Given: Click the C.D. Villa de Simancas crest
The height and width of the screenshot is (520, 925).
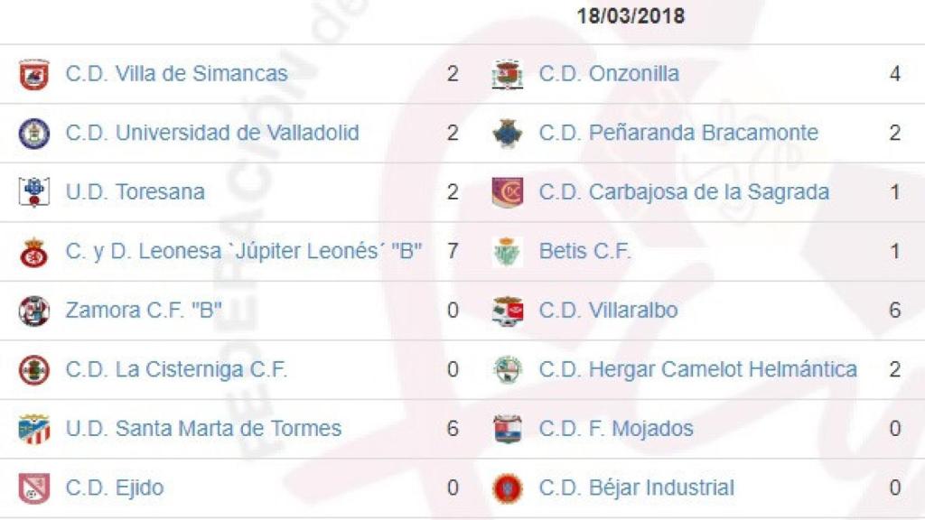Looking at the screenshot, I should [33, 74].
